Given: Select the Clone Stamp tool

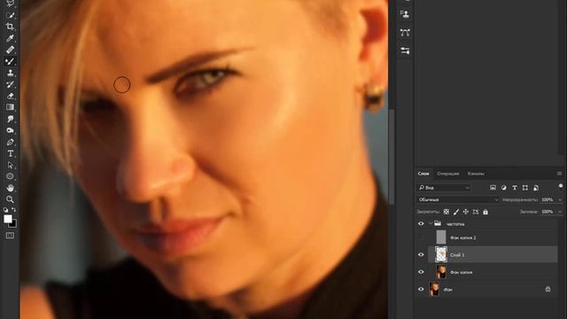Looking at the screenshot, I should point(10,73).
